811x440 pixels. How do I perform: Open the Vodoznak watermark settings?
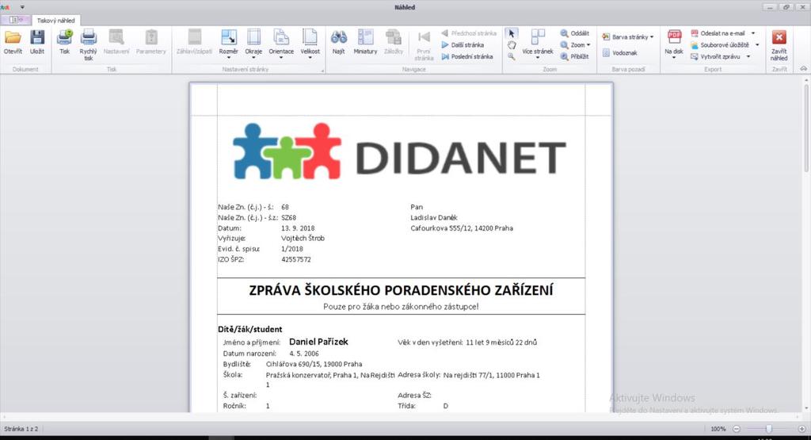point(619,53)
